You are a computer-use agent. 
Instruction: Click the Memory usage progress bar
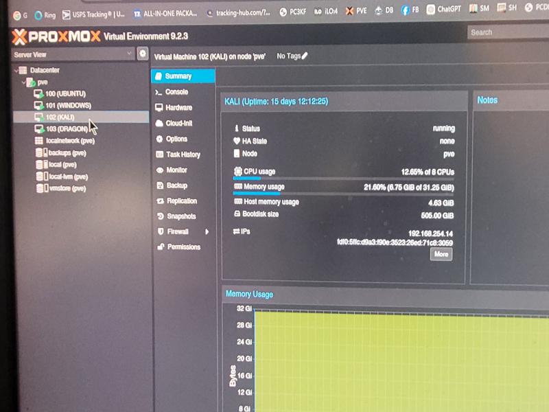[x=344, y=193]
